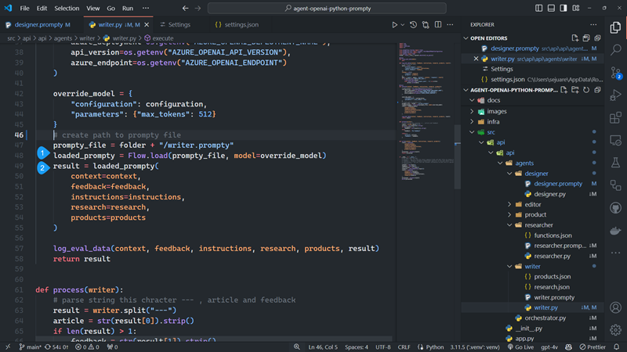
Task: Open the Search view in the activity bar
Action: 616,49
